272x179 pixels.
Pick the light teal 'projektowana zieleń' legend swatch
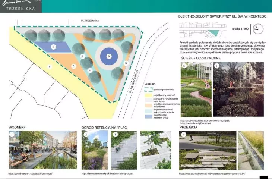click(x=149, y=111)
